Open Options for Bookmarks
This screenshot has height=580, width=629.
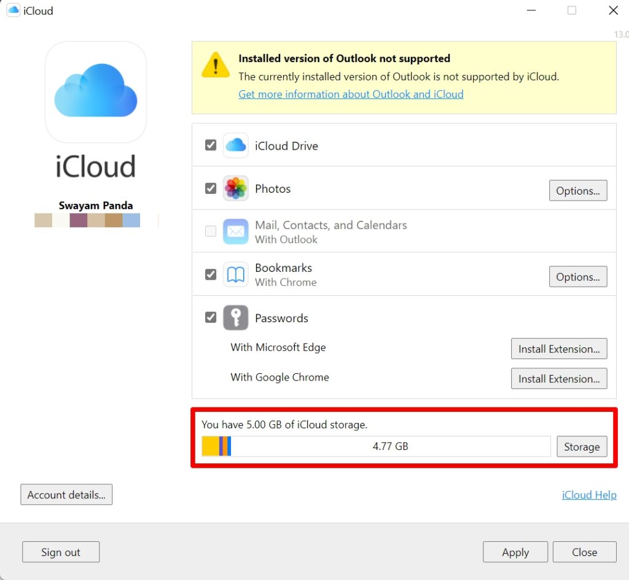[577, 276]
